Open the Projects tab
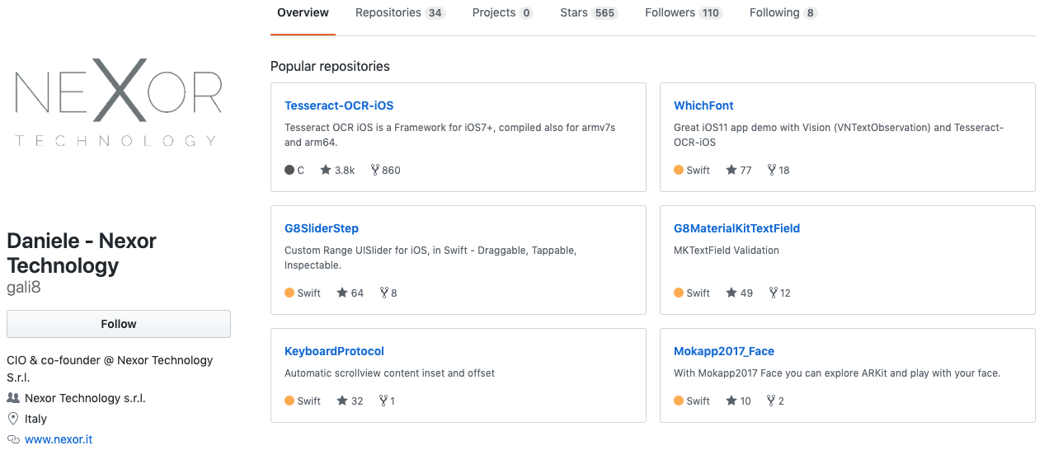This screenshot has height=450, width=1044. point(502,13)
